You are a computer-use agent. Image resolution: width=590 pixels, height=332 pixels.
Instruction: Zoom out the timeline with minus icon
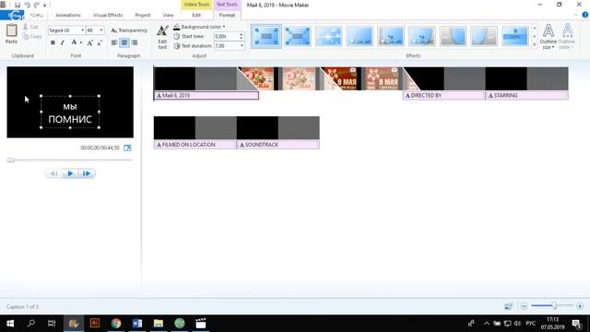(525, 306)
